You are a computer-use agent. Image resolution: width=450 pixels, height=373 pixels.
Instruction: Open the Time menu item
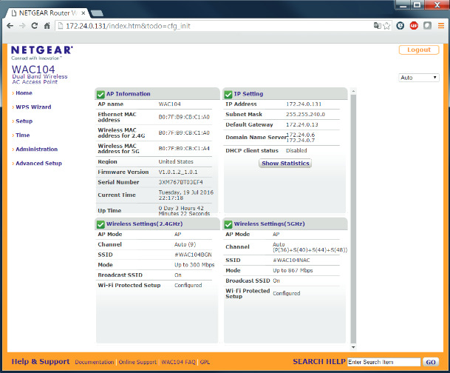click(x=23, y=135)
